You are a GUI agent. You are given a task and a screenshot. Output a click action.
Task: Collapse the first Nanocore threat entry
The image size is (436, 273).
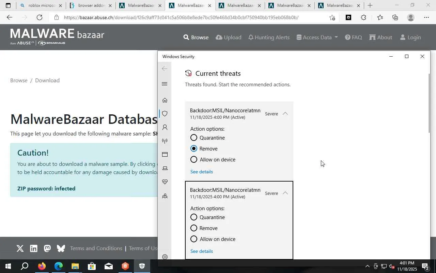pos(285,114)
